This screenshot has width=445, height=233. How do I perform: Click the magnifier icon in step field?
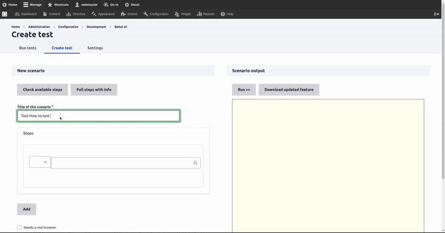(x=195, y=162)
